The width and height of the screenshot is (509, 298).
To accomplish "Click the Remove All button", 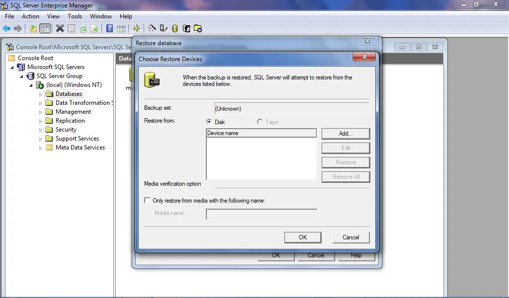I will (346, 177).
